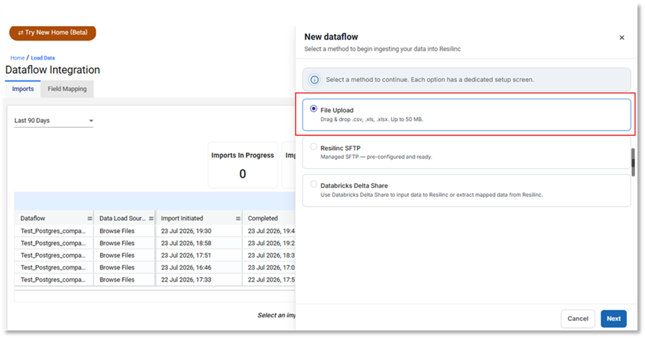Switch to the Field Mapping tab

[x=67, y=89]
